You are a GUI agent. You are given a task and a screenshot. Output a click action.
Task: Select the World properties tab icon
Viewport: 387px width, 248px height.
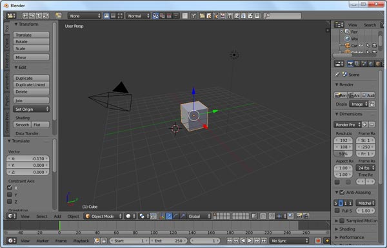371,64
